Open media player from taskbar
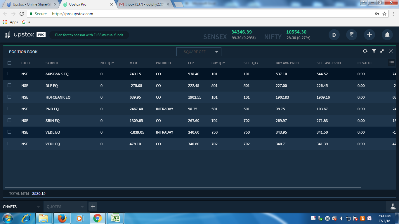 (x=79, y=218)
